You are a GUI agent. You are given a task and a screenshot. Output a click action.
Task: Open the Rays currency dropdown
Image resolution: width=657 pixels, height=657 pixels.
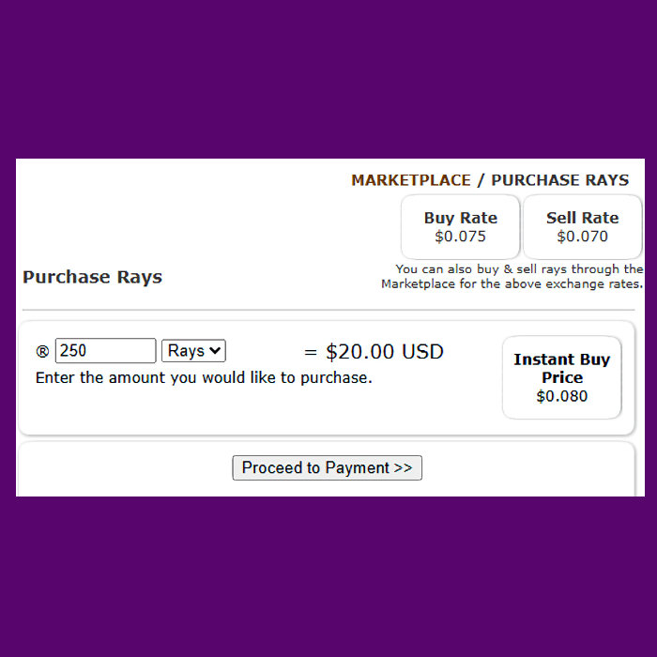tap(193, 351)
